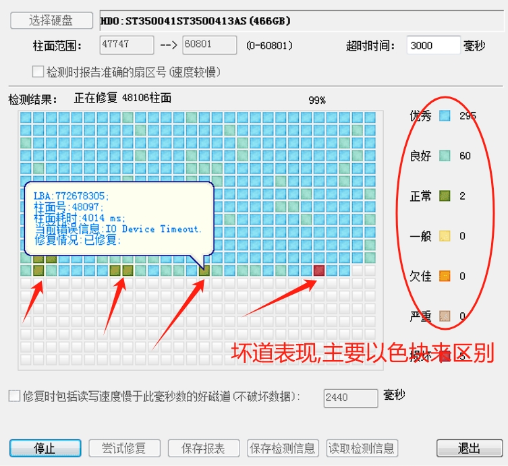Screen dimensions: 508x466
Task: Click the 选择硬盘 button
Action: pos(51,20)
